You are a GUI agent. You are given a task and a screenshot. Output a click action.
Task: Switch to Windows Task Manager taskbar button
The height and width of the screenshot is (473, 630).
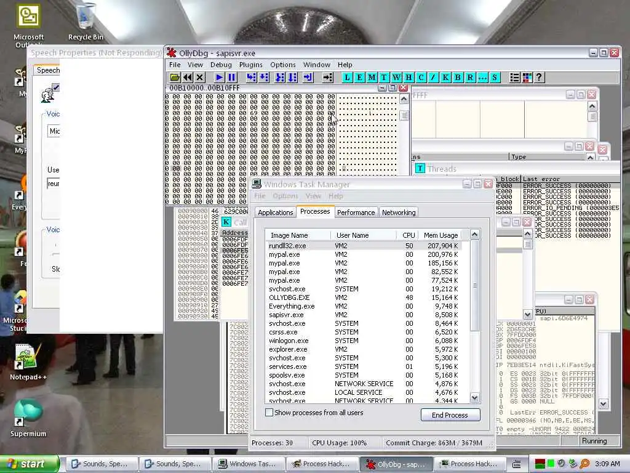pos(248,464)
